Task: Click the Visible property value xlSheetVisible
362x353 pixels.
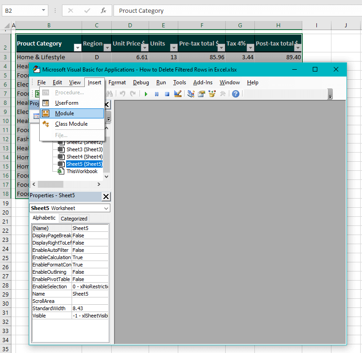Action: pos(90,316)
